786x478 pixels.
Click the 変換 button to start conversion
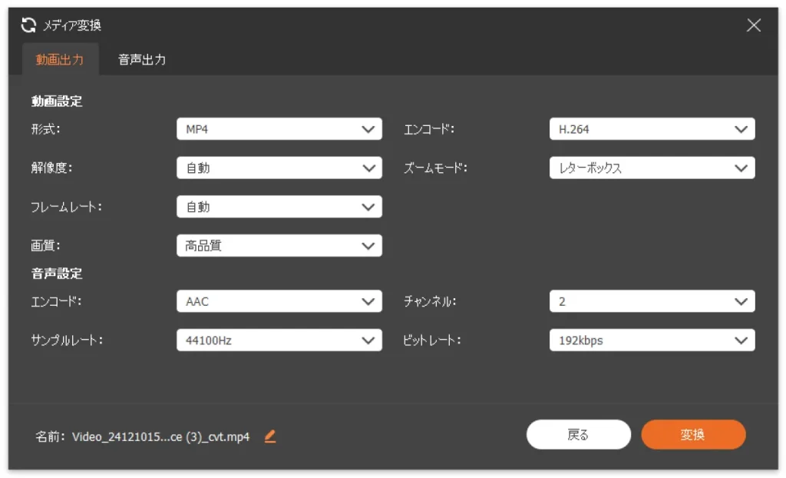693,434
